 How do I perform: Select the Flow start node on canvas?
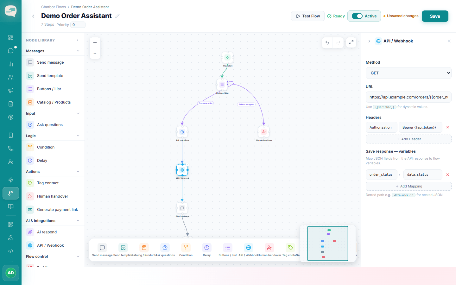227,58
